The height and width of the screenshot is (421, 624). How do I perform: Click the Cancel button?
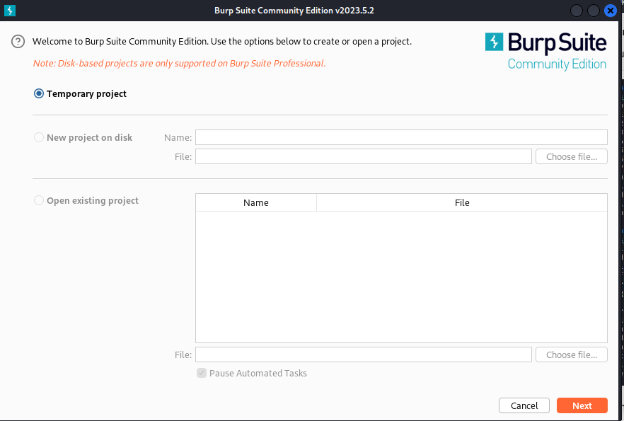[524, 405]
